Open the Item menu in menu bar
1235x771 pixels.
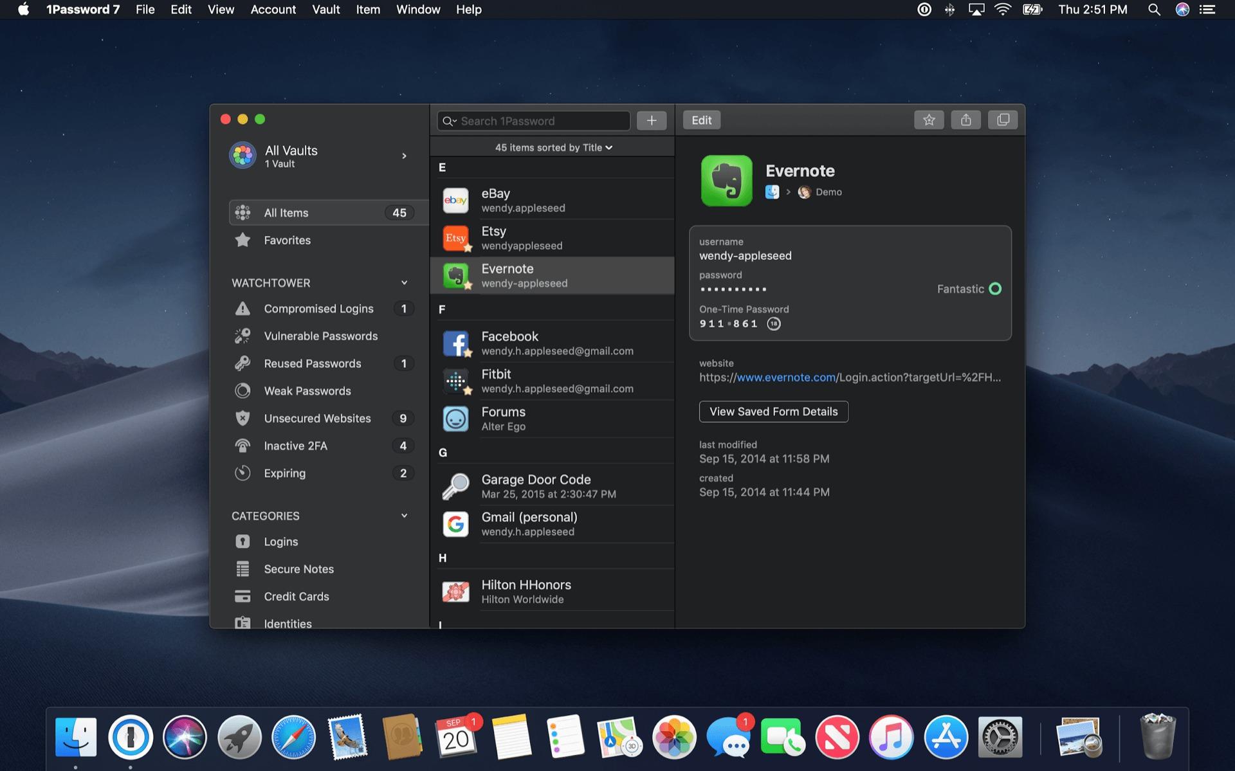click(368, 10)
